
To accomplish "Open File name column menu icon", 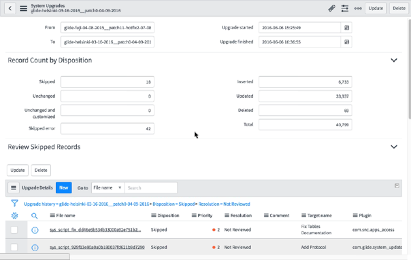I will [52, 215].
